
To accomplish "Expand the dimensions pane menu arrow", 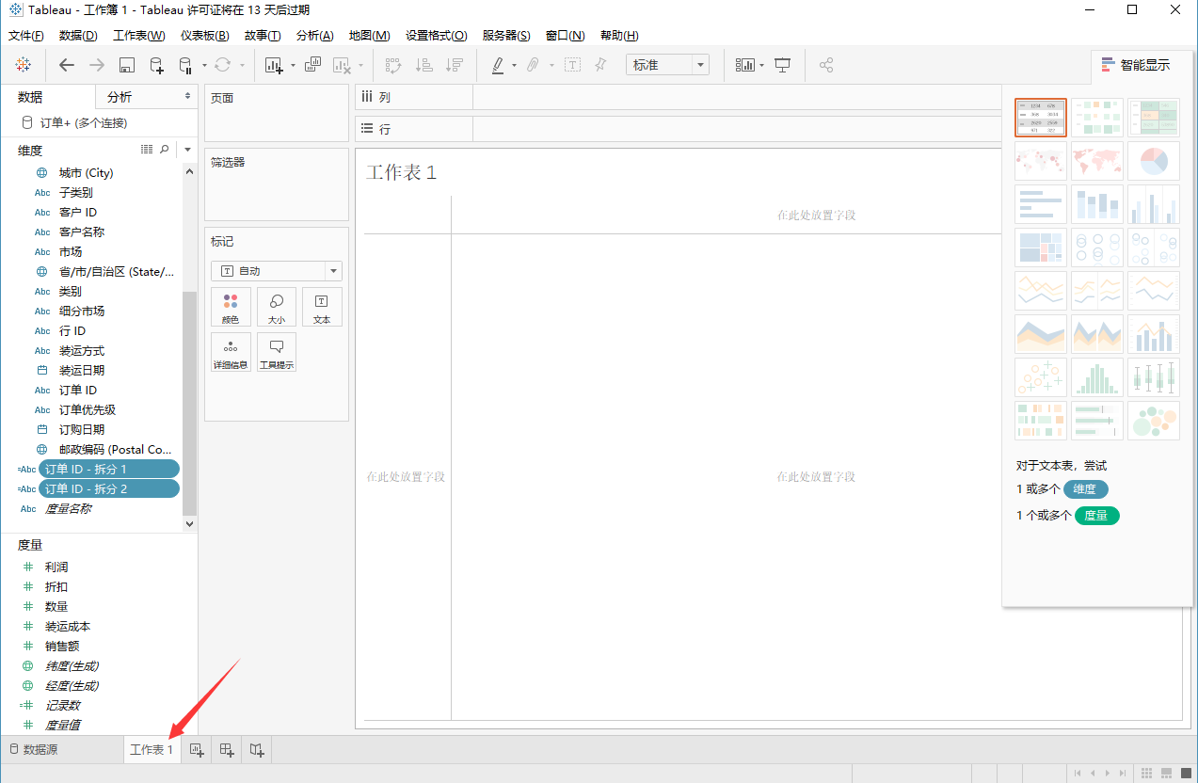I will click(x=187, y=151).
